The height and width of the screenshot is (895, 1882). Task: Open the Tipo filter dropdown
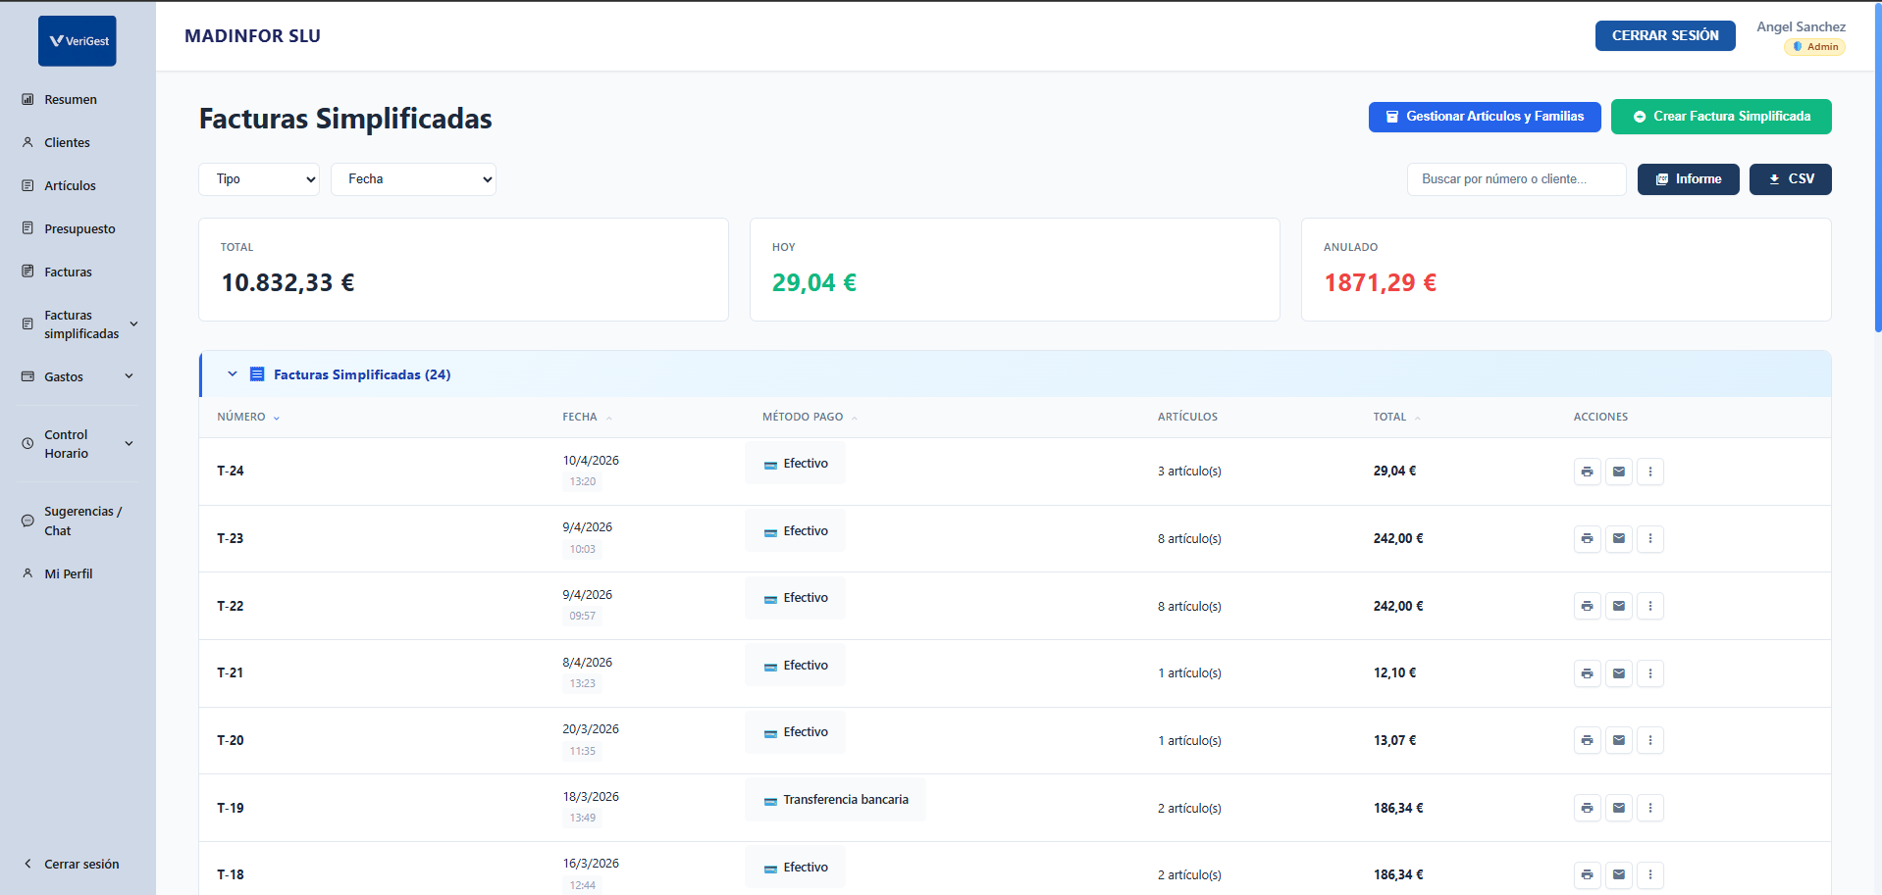point(259,179)
